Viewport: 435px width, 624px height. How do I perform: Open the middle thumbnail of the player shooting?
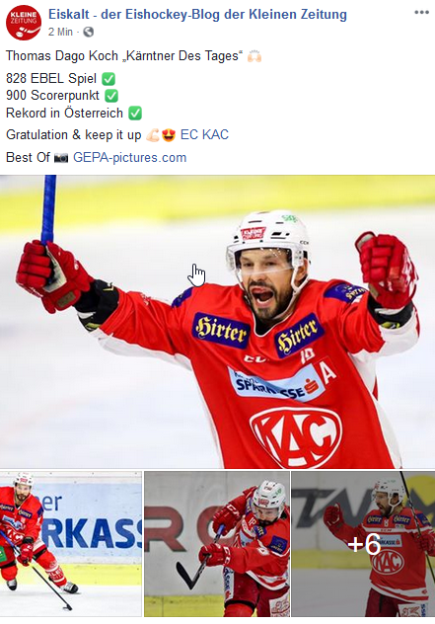tap(217, 544)
